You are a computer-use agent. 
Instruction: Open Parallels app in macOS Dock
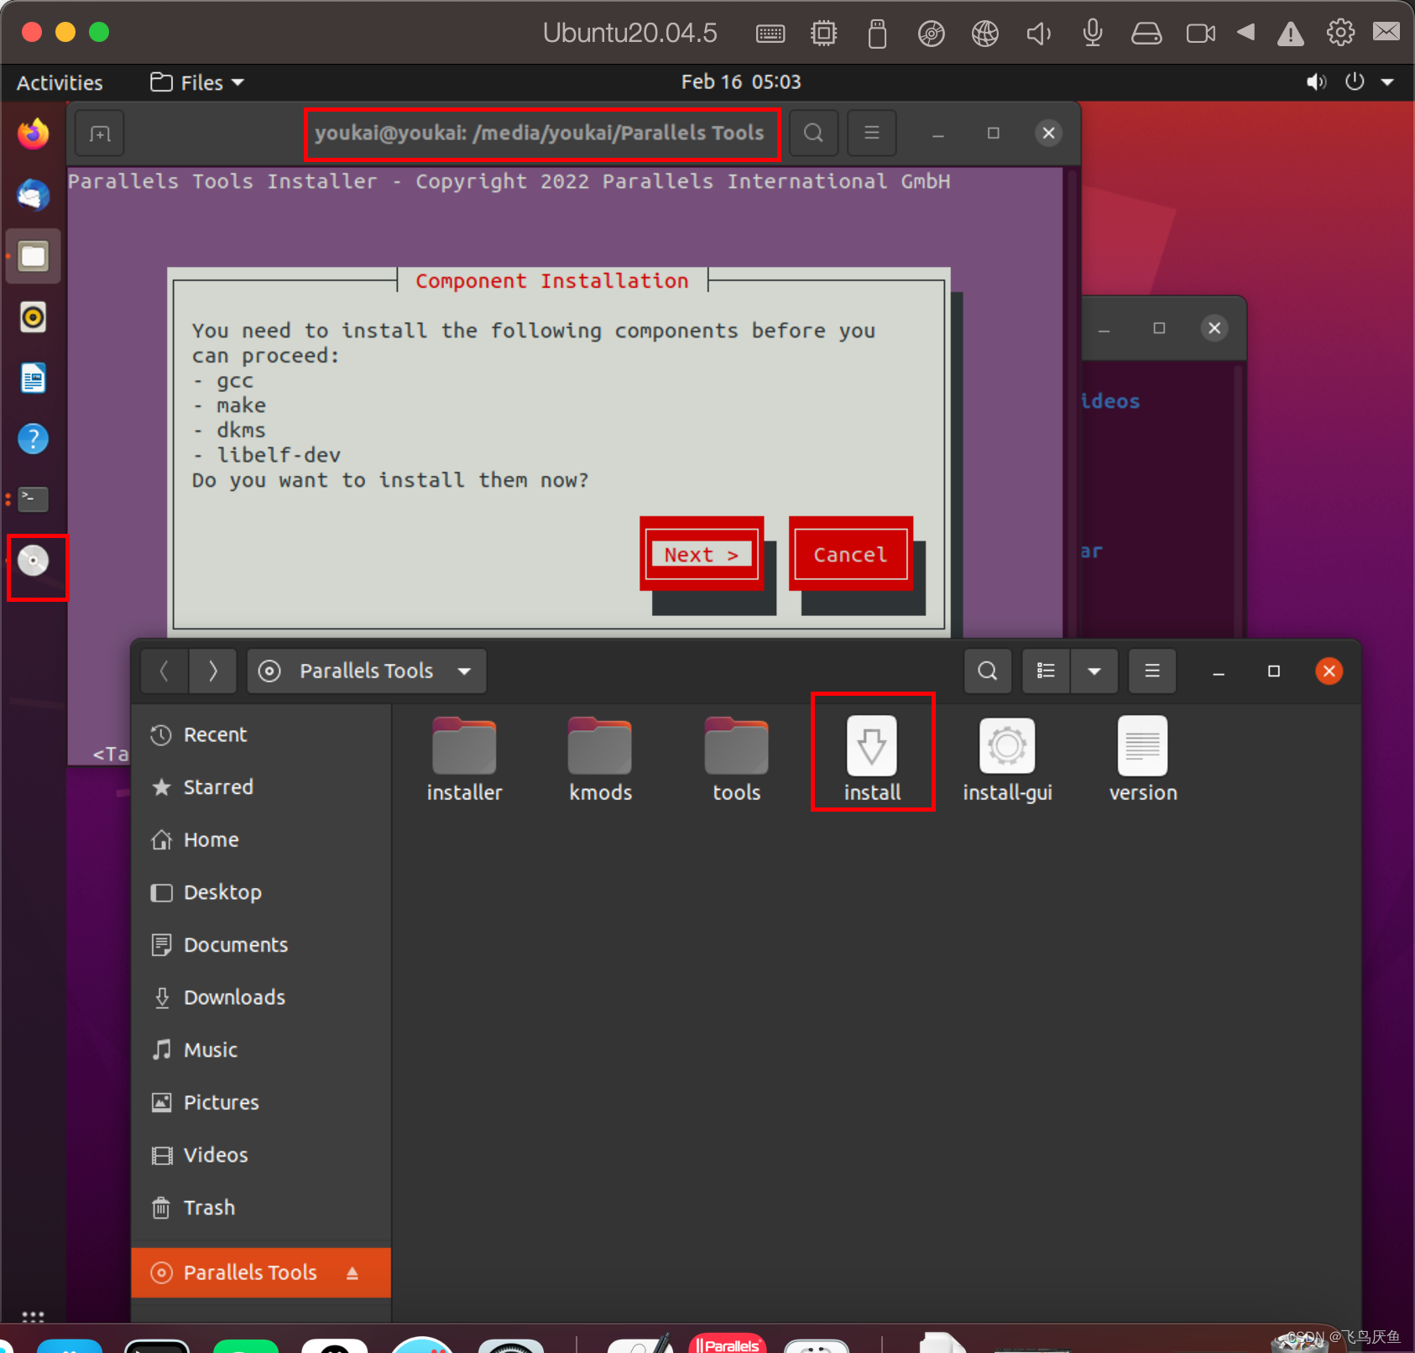coord(728,1343)
